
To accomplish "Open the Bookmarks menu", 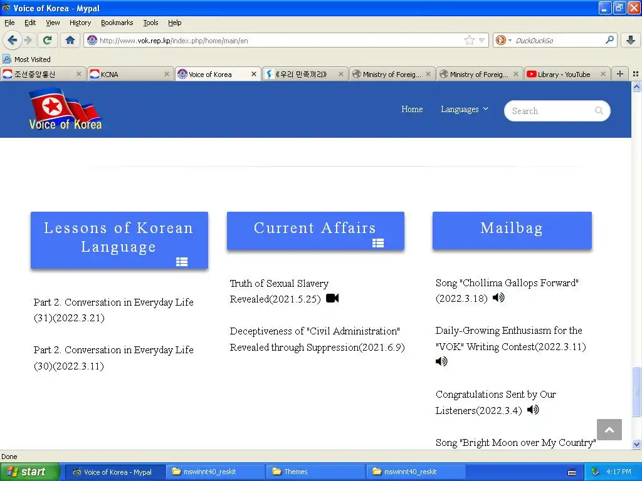I will click(117, 23).
